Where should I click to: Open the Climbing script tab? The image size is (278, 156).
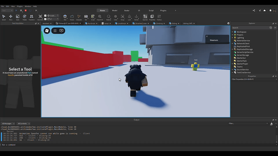tap(159, 23)
